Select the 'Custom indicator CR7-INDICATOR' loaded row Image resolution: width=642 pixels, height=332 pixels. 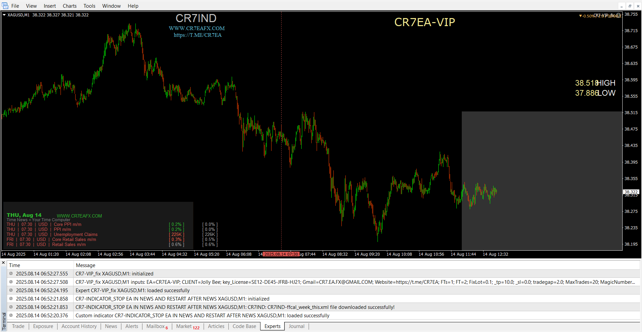(323, 316)
